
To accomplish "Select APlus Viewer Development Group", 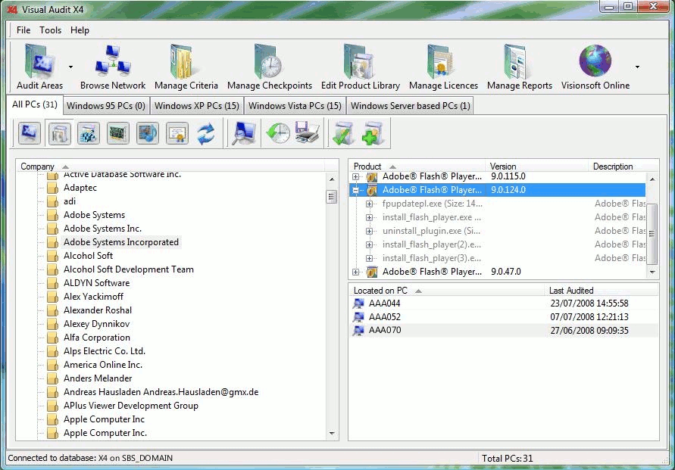I will (131, 406).
